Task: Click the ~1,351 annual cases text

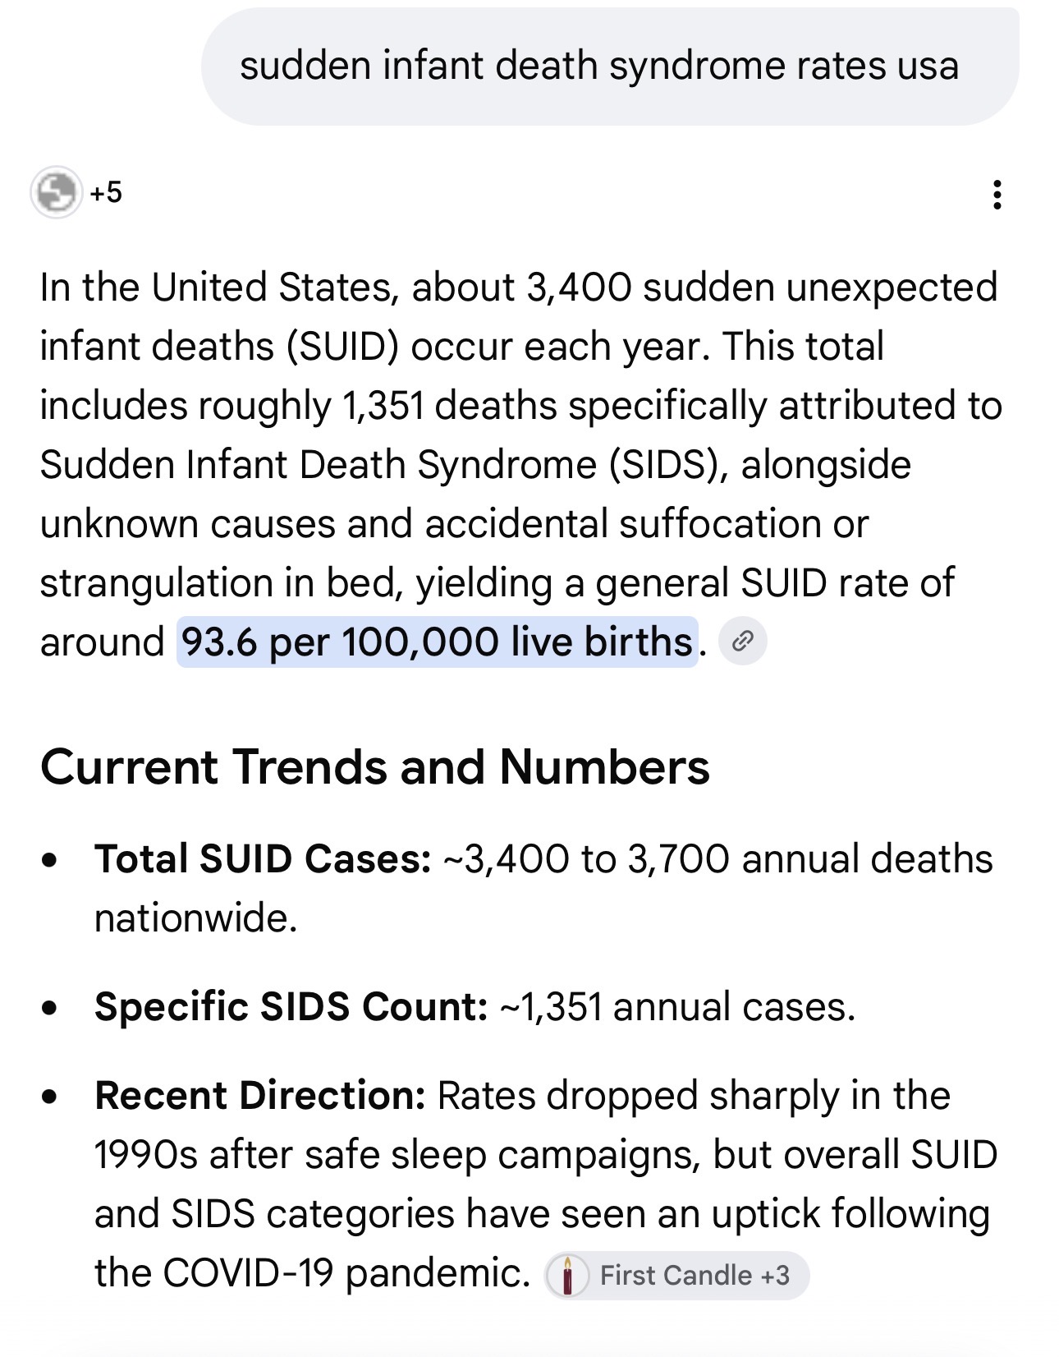Action: (x=677, y=1007)
